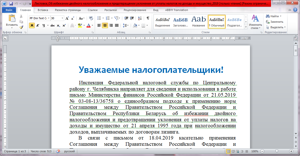The image size is (300, 156).
Task: Toggle bold formatting
Action: (32, 25)
